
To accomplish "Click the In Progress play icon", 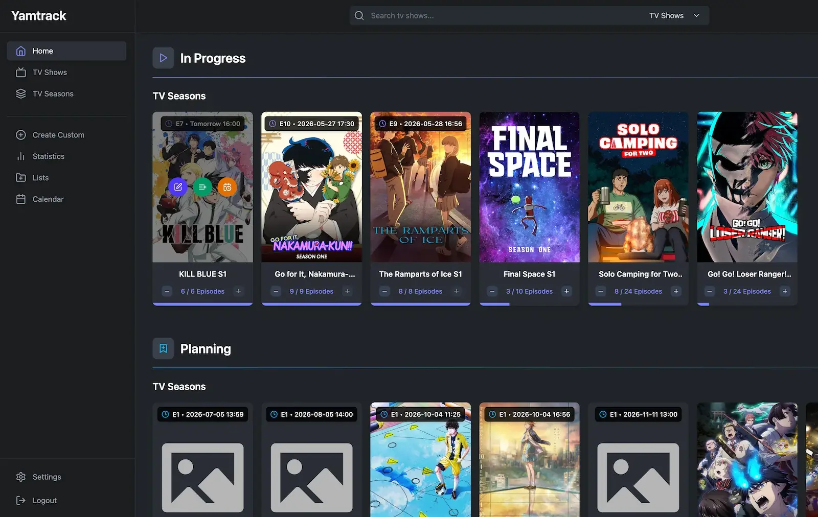I will pos(163,58).
